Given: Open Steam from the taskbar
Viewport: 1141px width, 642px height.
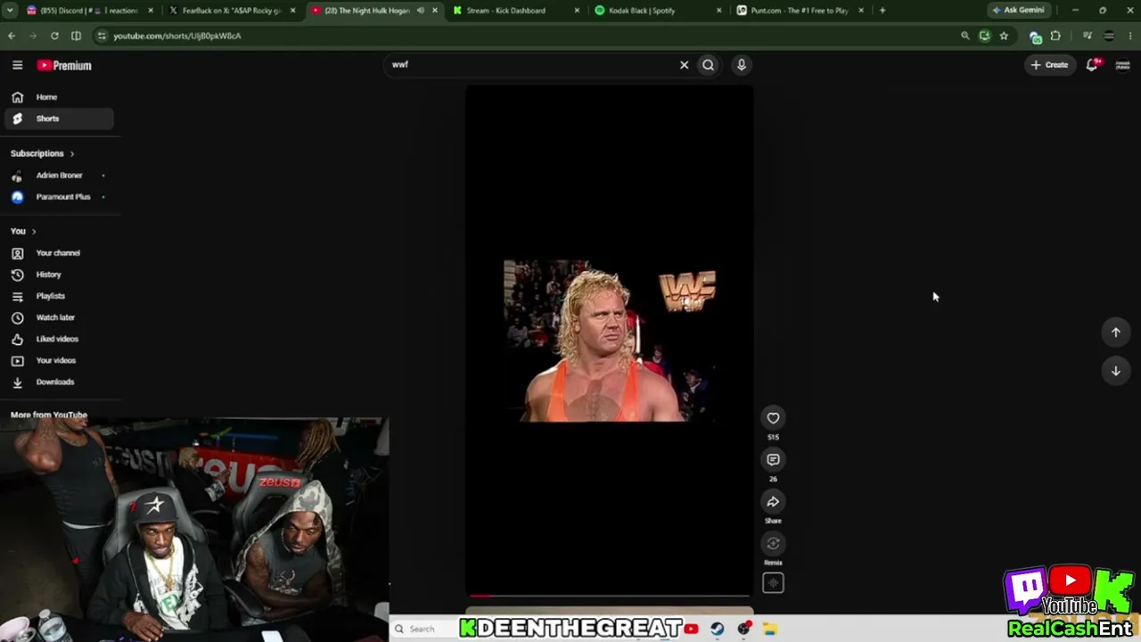Looking at the screenshot, I should [x=718, y=629].
